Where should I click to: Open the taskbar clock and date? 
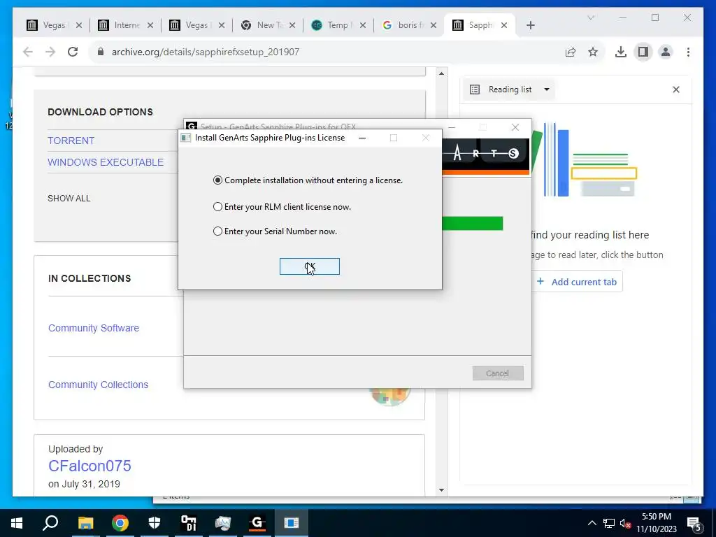point(656,523)
